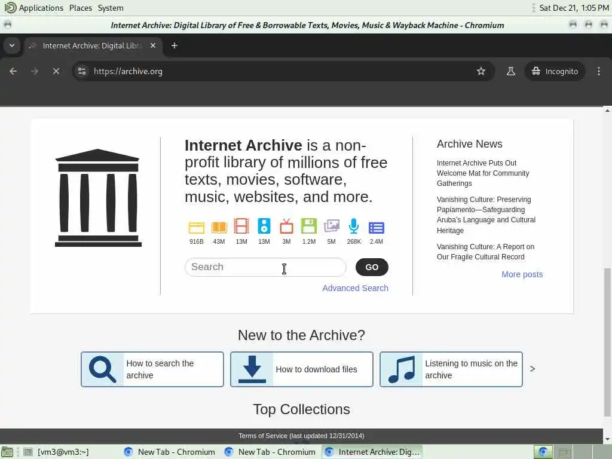Click the archive Search input field
Screen dimensions: 612x459
click(265, 267)
